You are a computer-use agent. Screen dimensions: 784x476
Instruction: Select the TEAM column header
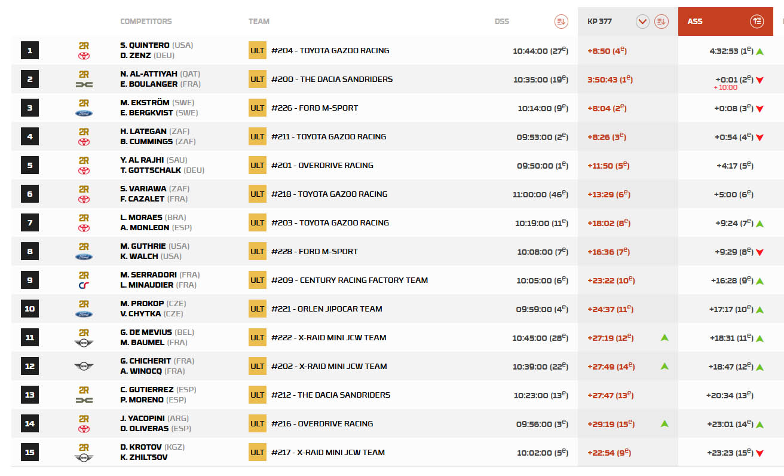coord(259,22)
